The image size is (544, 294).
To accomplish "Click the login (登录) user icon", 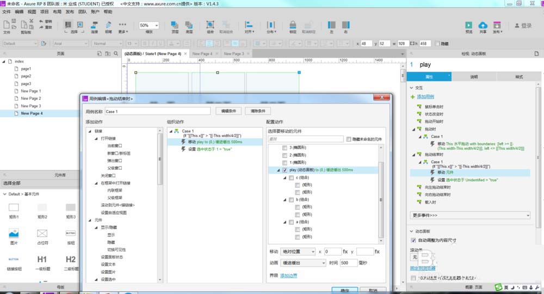I will coord(517,26).
